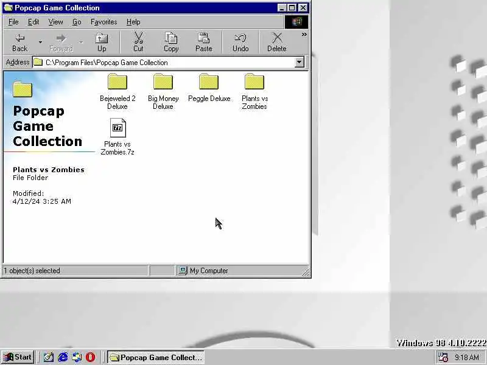Expand the Address bar dropdown
This screenshot has width=487, height=365.
point(299,63)
